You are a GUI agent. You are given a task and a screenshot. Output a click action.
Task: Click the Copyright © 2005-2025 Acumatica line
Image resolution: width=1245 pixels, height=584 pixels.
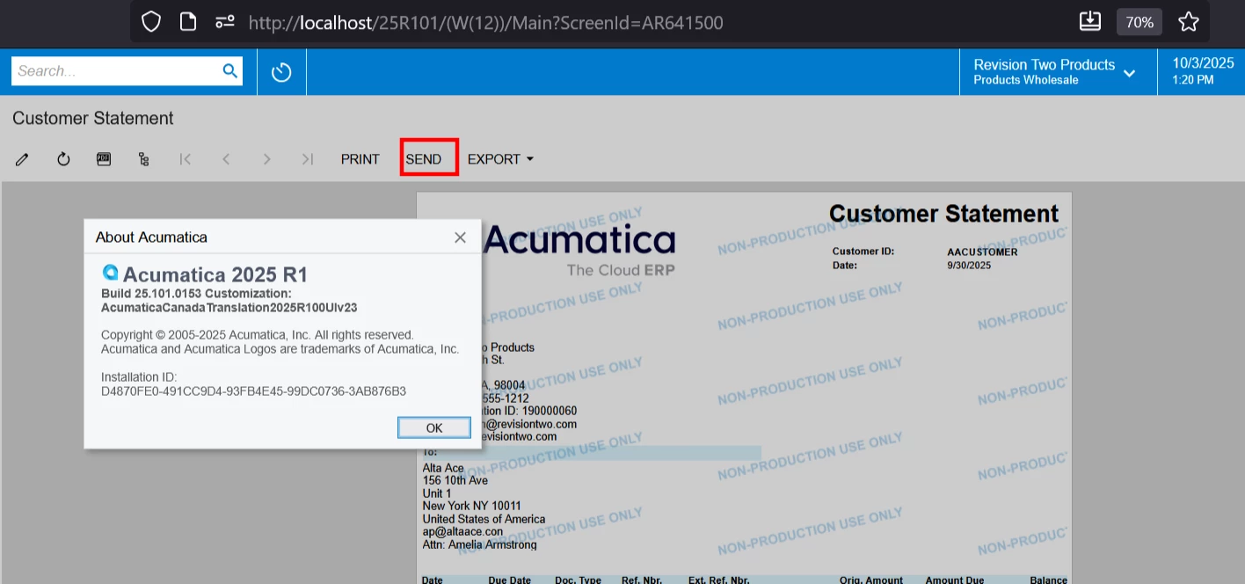(258, 335)
